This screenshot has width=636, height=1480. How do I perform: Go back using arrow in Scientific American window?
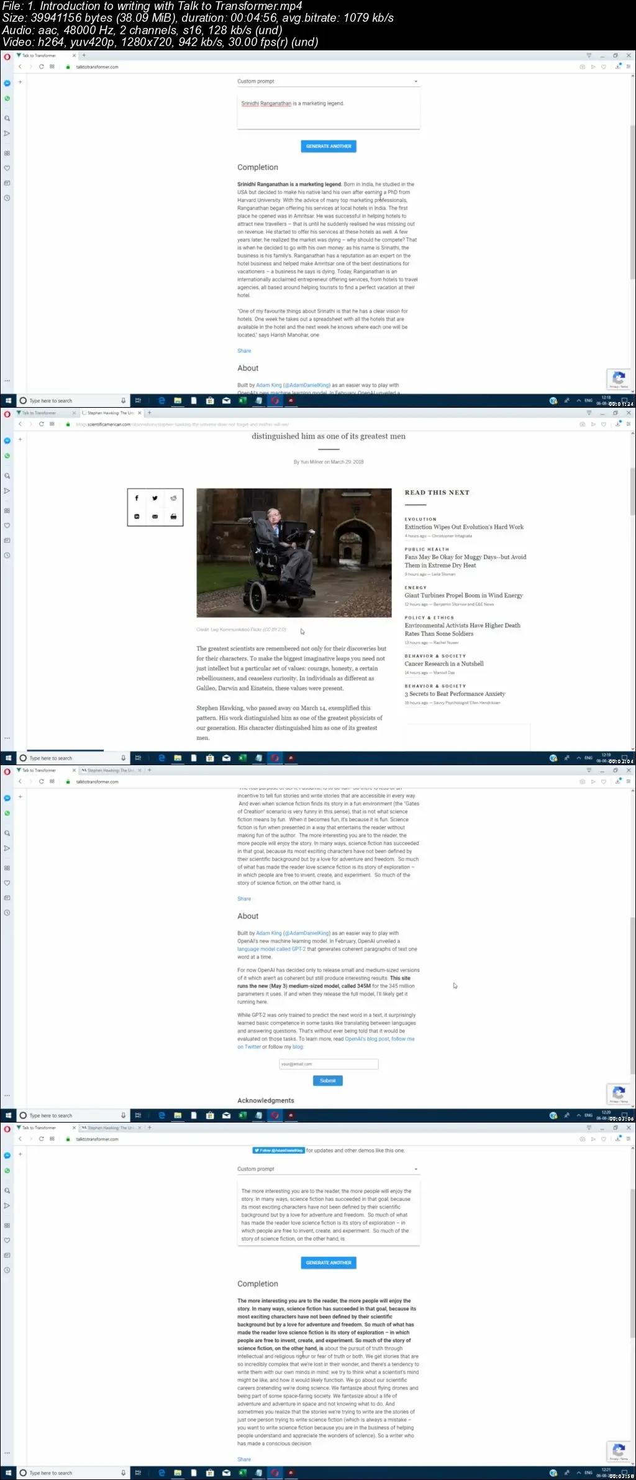pyautogui.click(x=20, y=424)
